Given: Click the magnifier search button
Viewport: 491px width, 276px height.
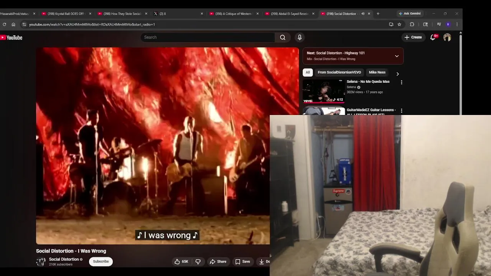Looking at the screenshot, I should pyautogui.click(x=283, y=37).
